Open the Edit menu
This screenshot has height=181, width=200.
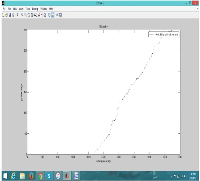tap(9, 9)
